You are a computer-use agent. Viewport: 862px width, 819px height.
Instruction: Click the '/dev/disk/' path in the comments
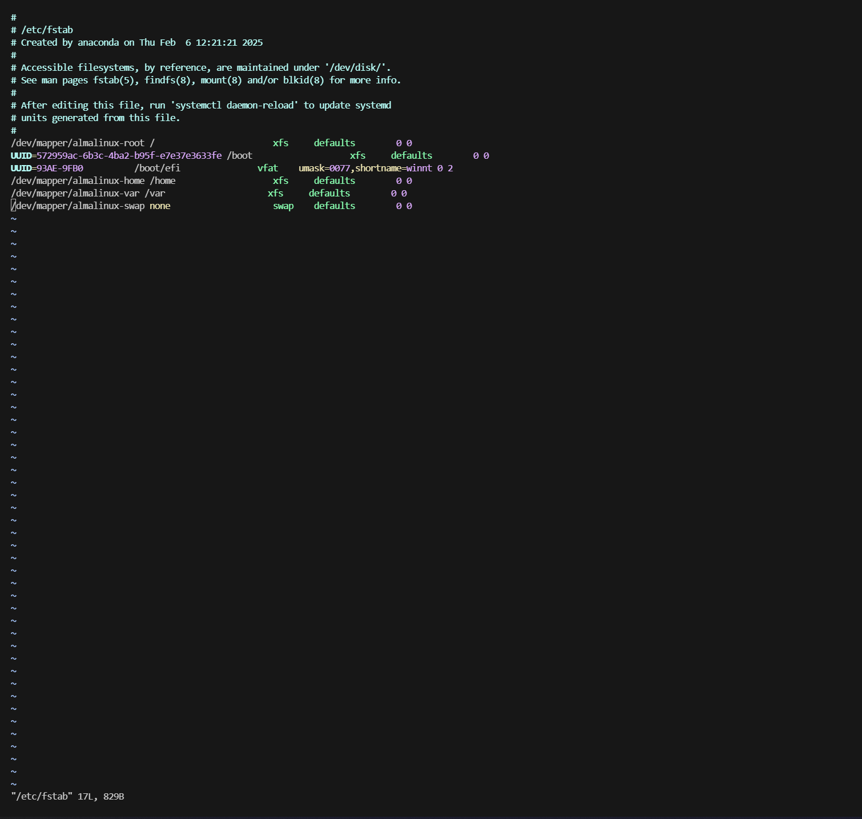(x=357, y=67)
